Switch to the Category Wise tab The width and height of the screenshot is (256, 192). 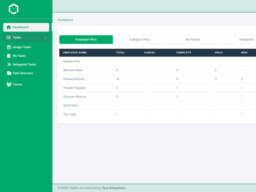point(140,39)
